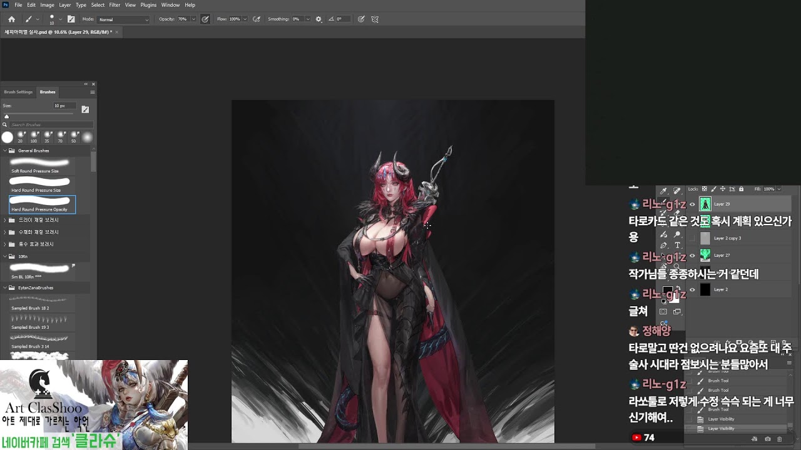This screenshot has height=450, width=801.
Task: Open the Brushes panel menu icon
Action: [92, 92]
